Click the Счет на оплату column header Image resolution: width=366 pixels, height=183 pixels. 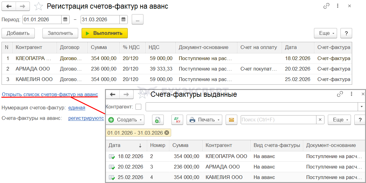[x=259, y=47]
